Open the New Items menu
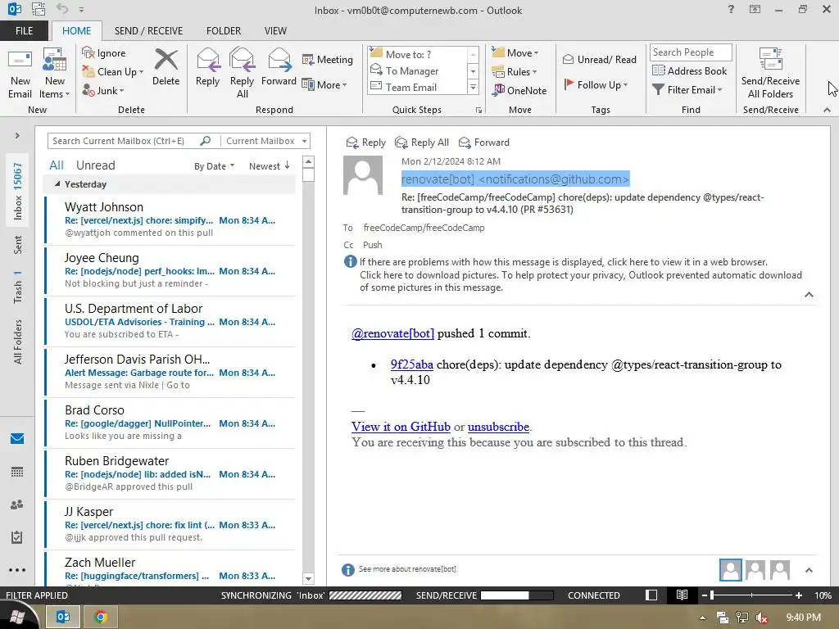Screen dimensions: 839x629 pyautogui.click(x=55, y=74)
